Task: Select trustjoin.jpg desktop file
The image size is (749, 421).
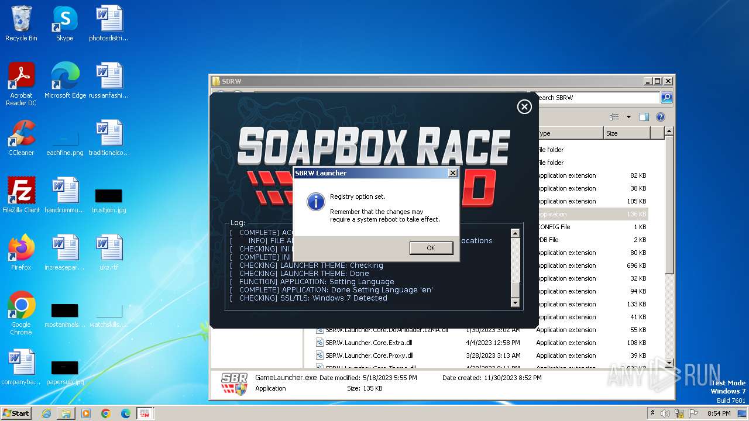Action: point(109,200)
